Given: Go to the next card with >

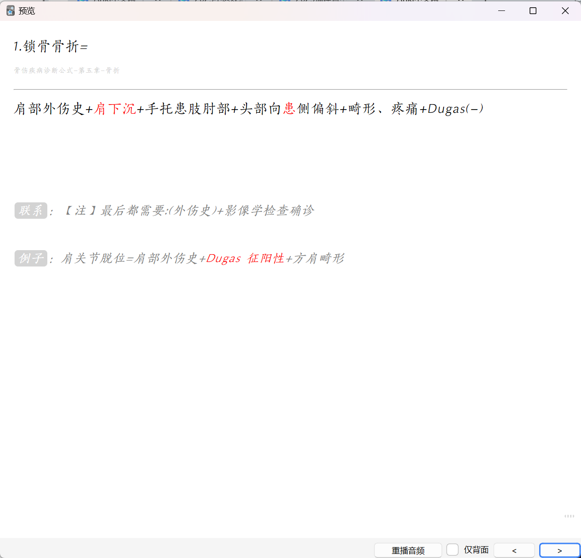Looking at the screenshot, I should point(560,550).
